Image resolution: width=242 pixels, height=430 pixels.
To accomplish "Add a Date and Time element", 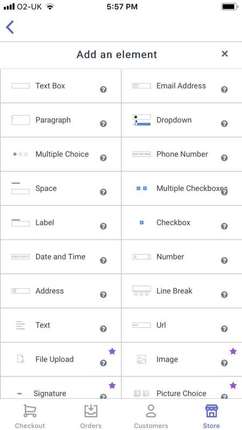I will click(61, 257).
